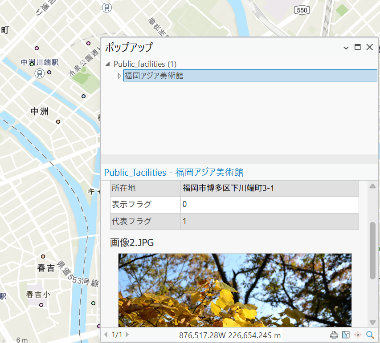The image size is (380, 343).
Task: Flash the feature on the map
Action: tap(357, 335)
